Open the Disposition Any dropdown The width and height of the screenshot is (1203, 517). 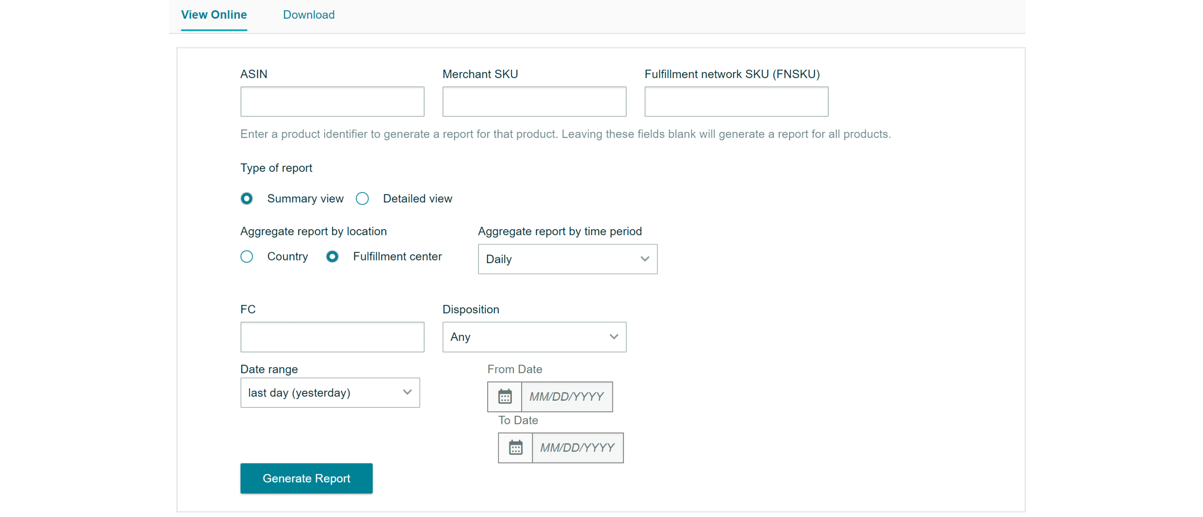click(534, 337)
